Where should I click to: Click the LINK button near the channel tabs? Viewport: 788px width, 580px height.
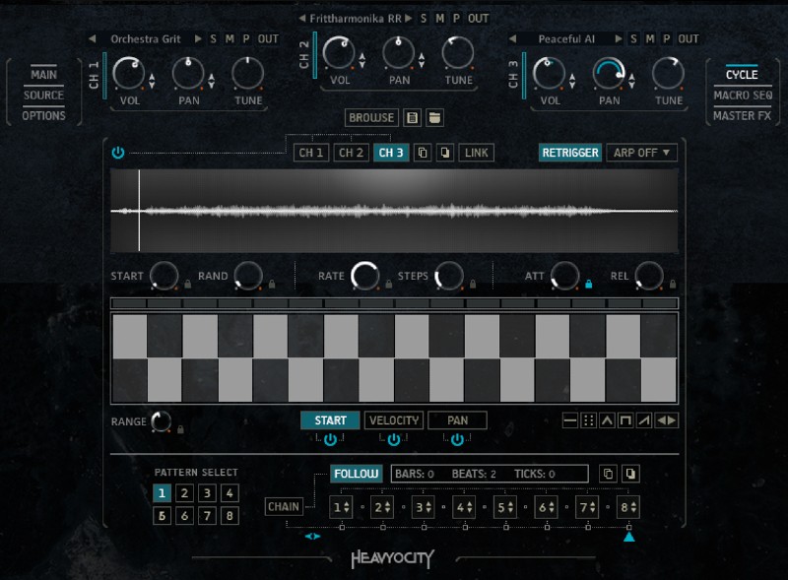click(x=476, y=153)
